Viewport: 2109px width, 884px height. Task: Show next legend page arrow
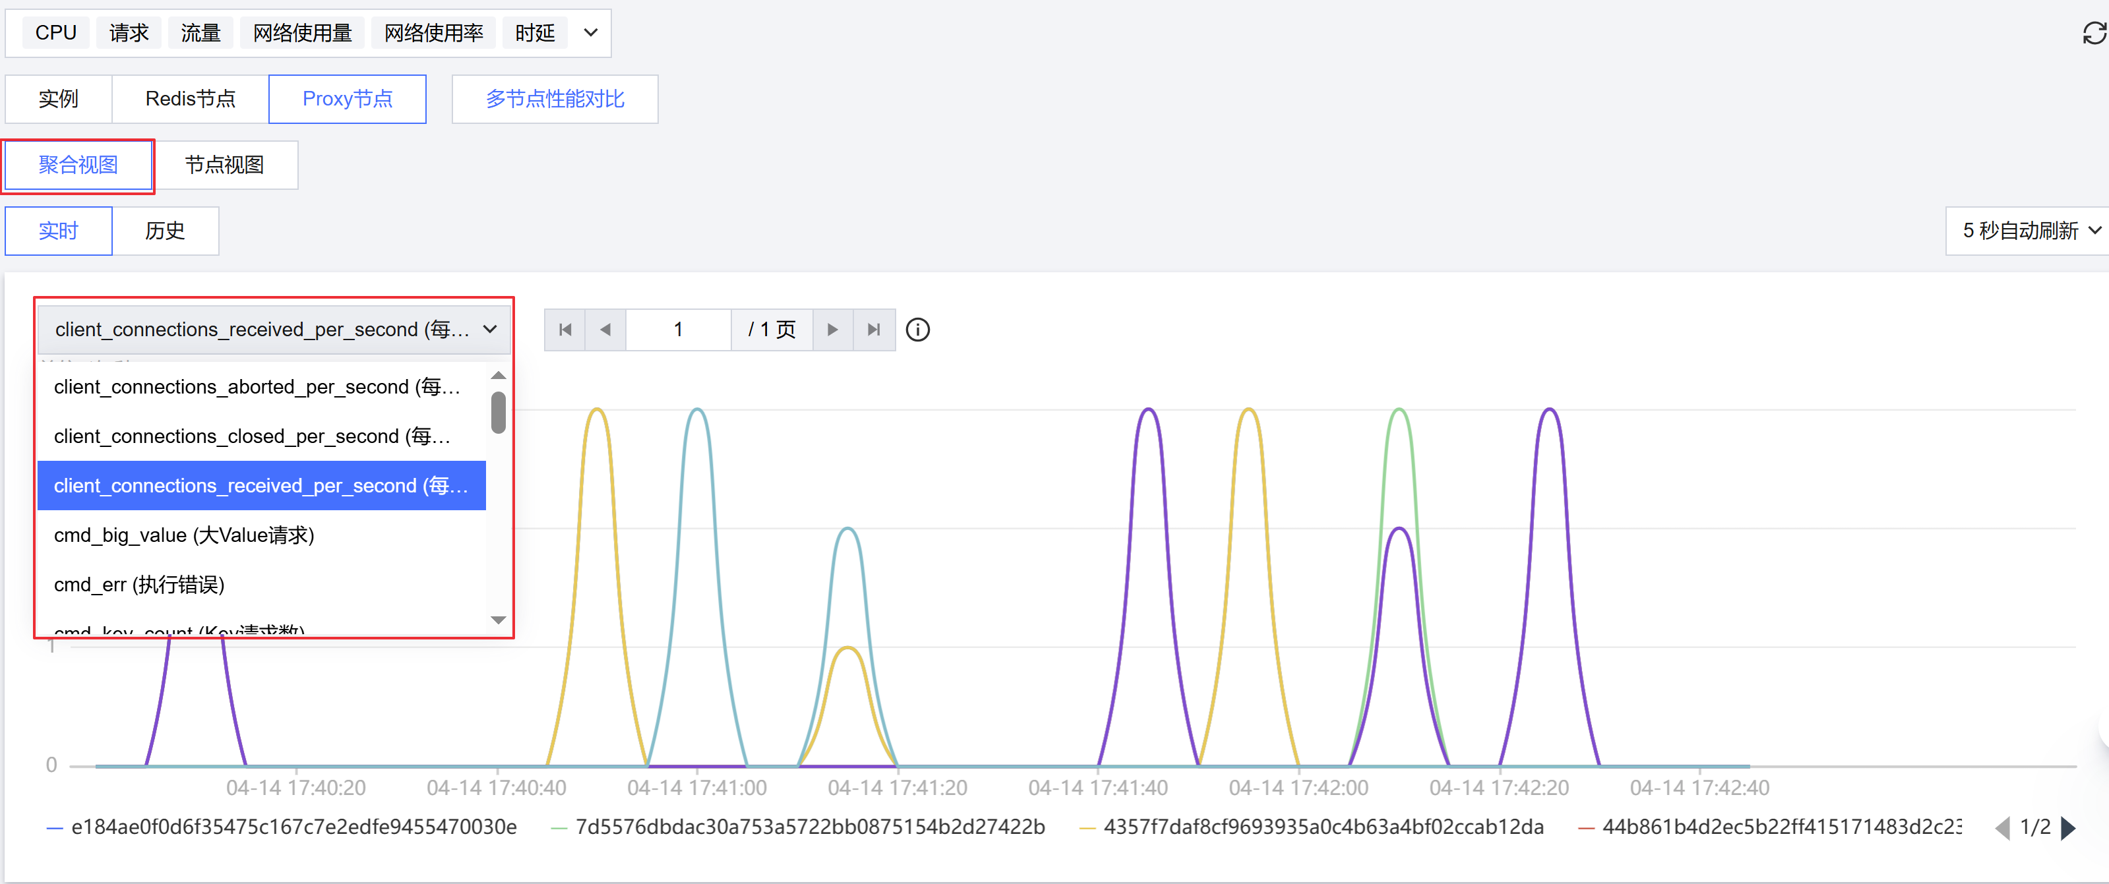2069,829
